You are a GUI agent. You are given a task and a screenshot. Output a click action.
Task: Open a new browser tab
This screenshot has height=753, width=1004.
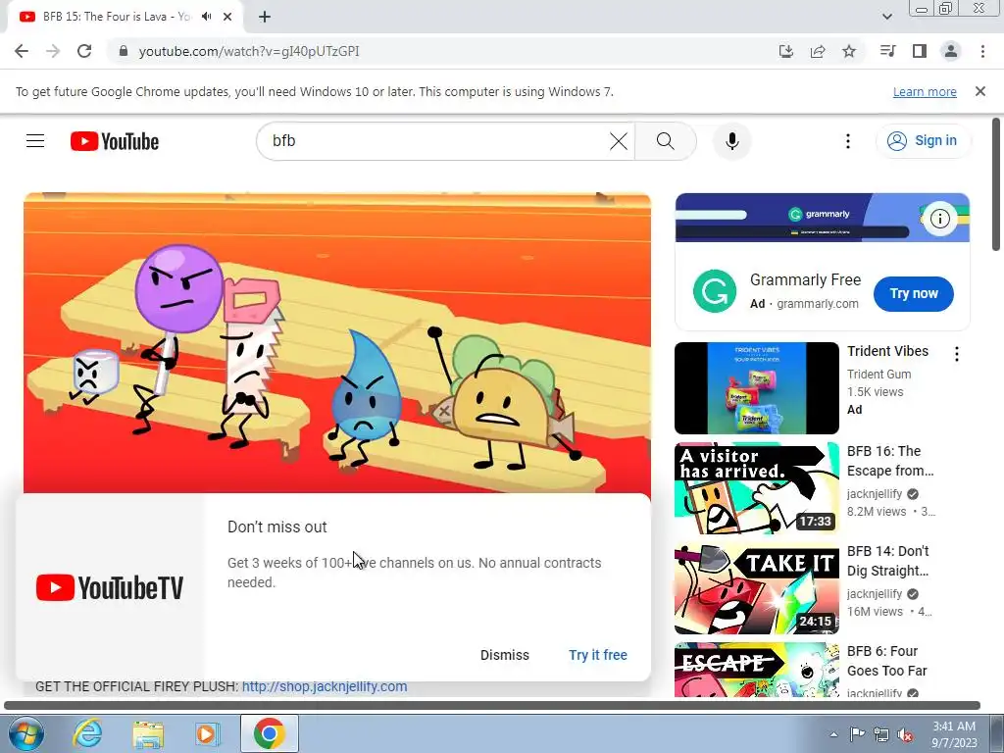(x=265, y=17)
